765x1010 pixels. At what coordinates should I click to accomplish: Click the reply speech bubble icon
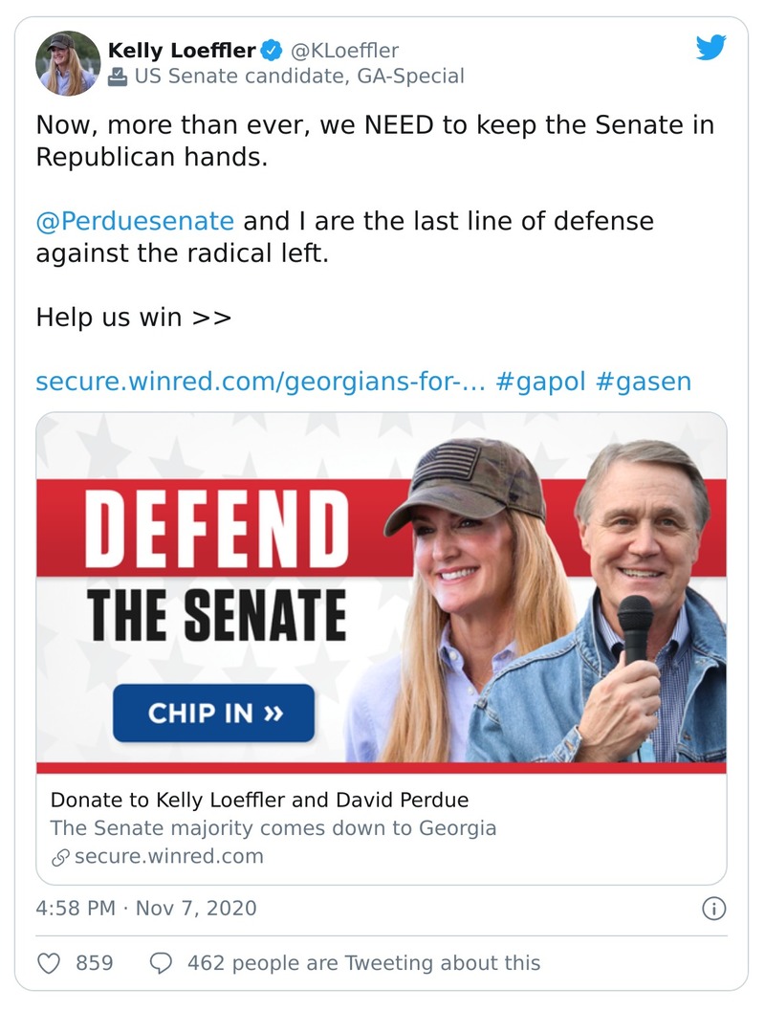(x=162, y=962)
